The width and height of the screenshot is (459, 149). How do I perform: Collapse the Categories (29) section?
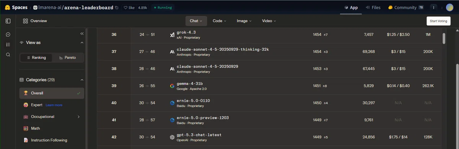point(82,80)
